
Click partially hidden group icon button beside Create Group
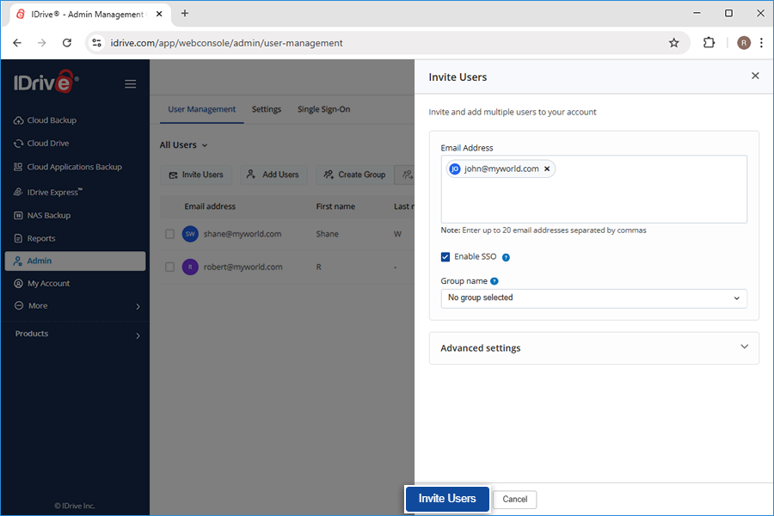pos(406,175)
